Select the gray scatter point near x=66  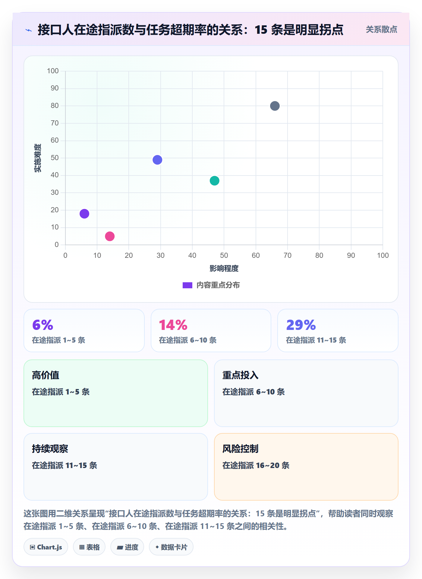275,106
